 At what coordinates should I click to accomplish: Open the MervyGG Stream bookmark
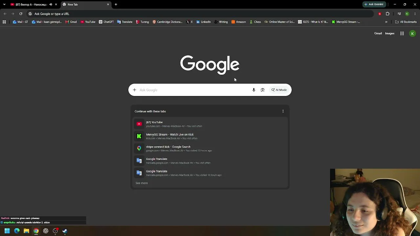click(x=346, y=22)
